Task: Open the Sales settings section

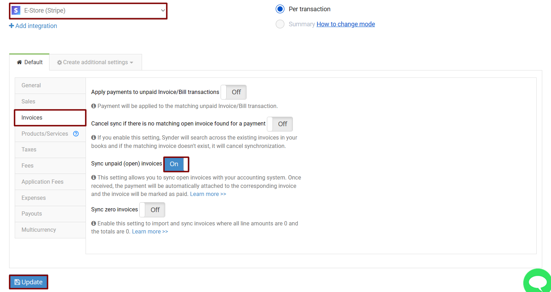Action: 50,102
